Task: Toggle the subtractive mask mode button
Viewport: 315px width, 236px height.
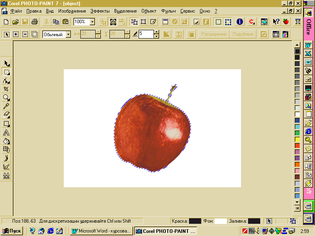Action: point(25,34)
